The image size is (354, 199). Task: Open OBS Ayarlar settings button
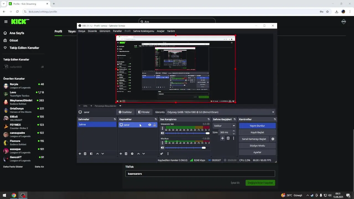pos(257,152)
